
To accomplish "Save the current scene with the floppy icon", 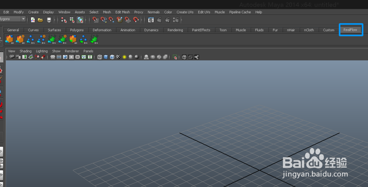I will coord(49,20).
